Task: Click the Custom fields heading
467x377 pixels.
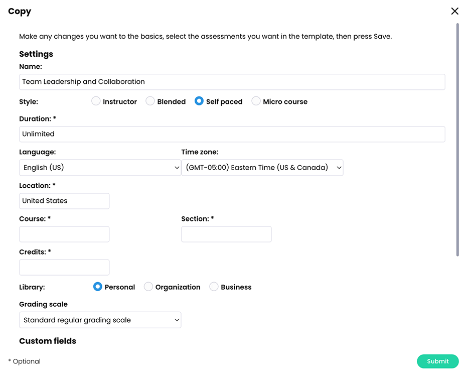Action: click(48, 341)
